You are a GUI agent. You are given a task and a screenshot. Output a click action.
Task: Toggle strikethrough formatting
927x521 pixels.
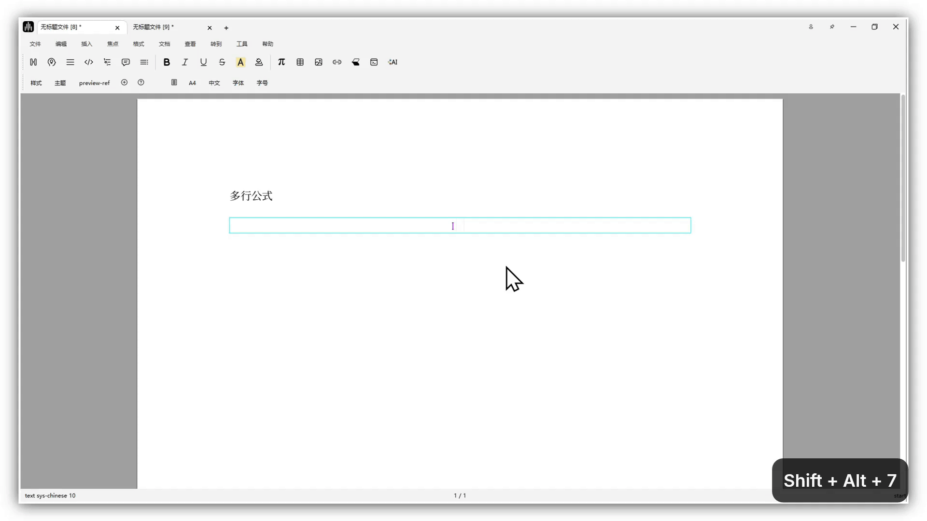pos(222,62)
